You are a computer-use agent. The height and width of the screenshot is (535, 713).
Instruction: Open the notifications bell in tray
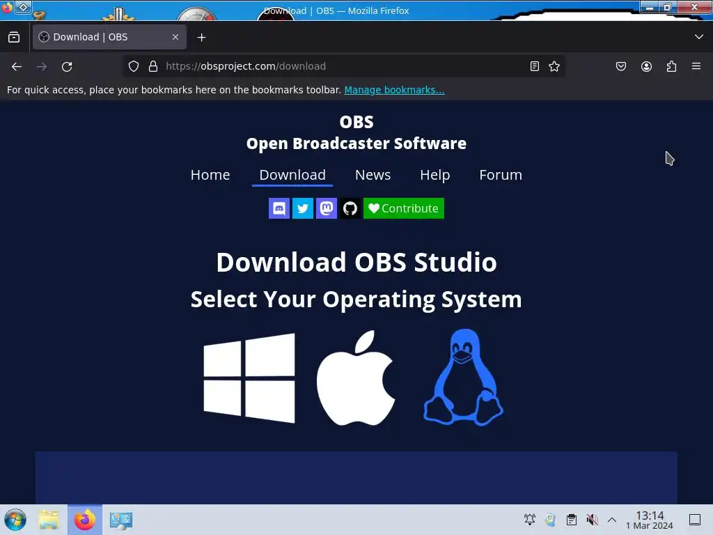point(530,520)
